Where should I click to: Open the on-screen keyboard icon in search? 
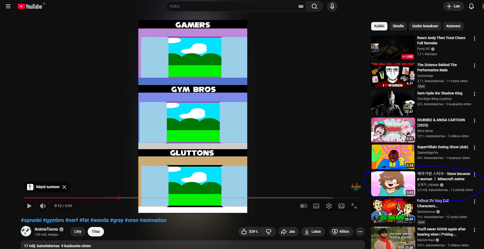[301, 6]
